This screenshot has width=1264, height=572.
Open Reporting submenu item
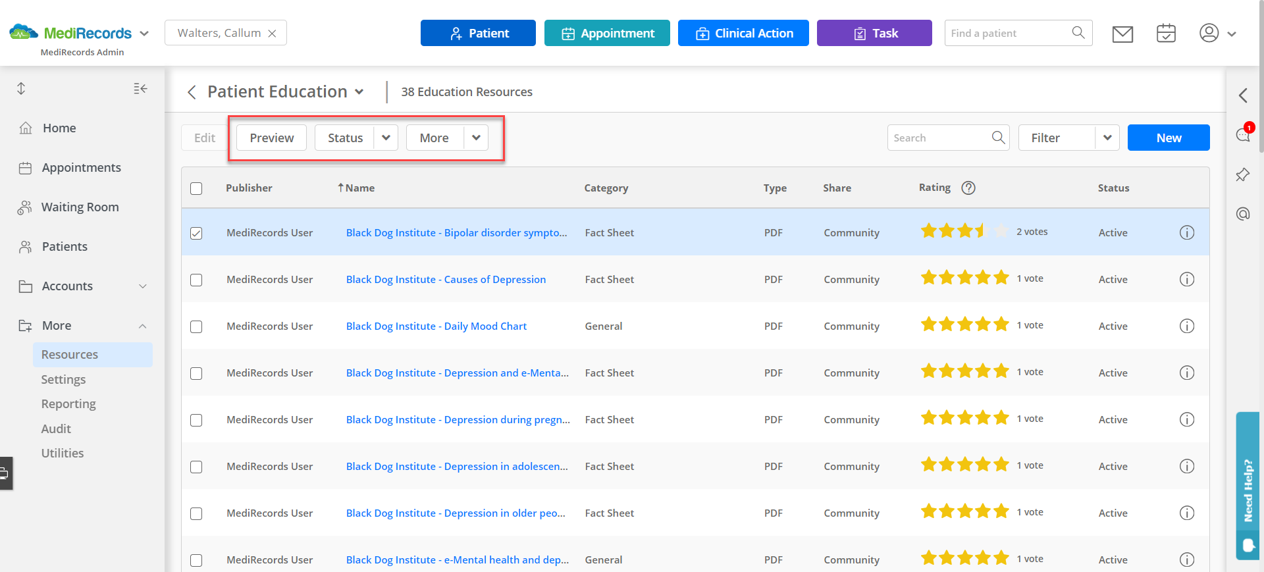click(x=68, y=403)
